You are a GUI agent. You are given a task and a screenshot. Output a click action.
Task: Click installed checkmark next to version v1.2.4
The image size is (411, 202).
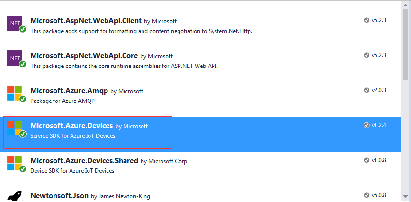366,125
